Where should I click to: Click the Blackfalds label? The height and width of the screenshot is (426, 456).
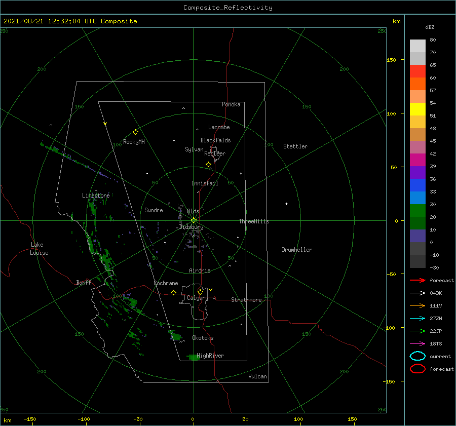coord(215,140)
